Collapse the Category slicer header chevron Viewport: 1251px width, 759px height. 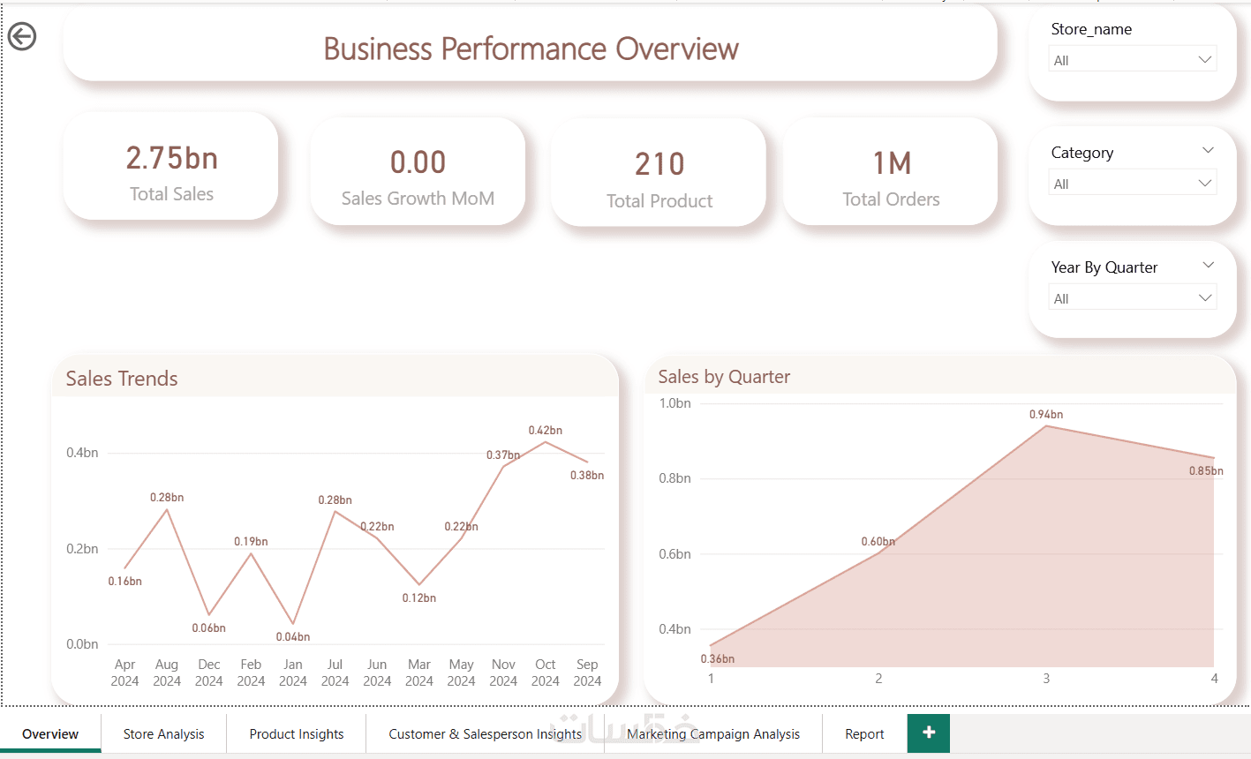click(x=1208, y=151)
